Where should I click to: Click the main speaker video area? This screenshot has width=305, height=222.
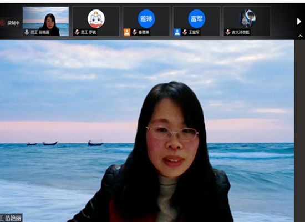pyautogui.click(x=147, y=131)
